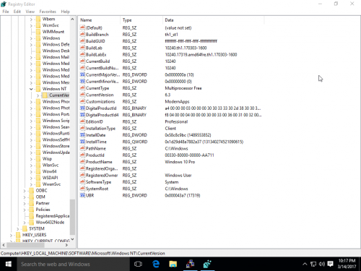This screenshot has height=271, width=361.
Task: Click the volume speaker tray icon
Action: [x=322, y=264]
